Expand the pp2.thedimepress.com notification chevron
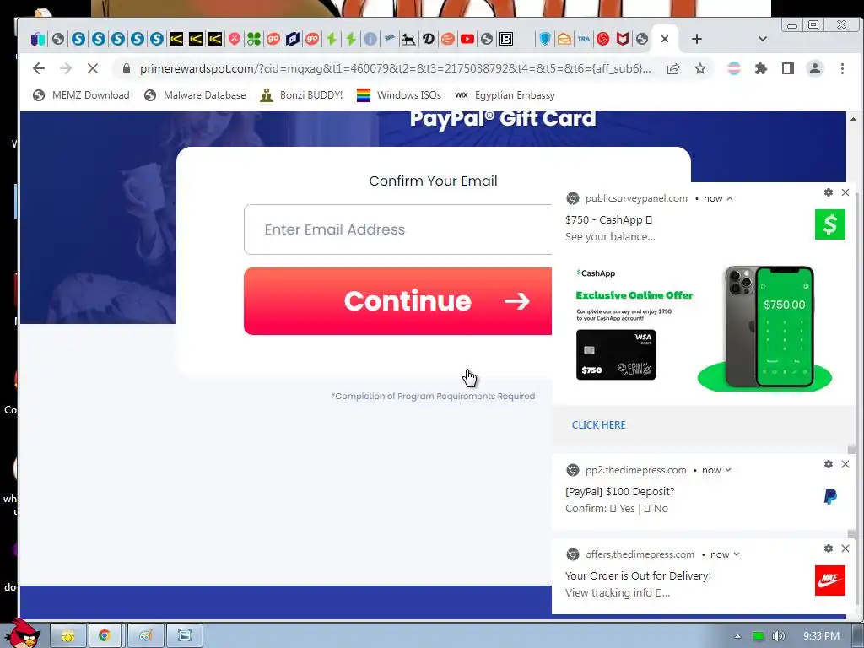The height and width of the screenshot is (648, 864). click(728, 470)
